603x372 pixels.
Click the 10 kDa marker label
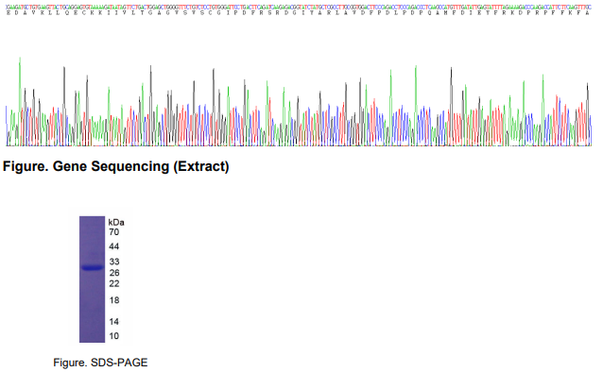tap(114, 336)
